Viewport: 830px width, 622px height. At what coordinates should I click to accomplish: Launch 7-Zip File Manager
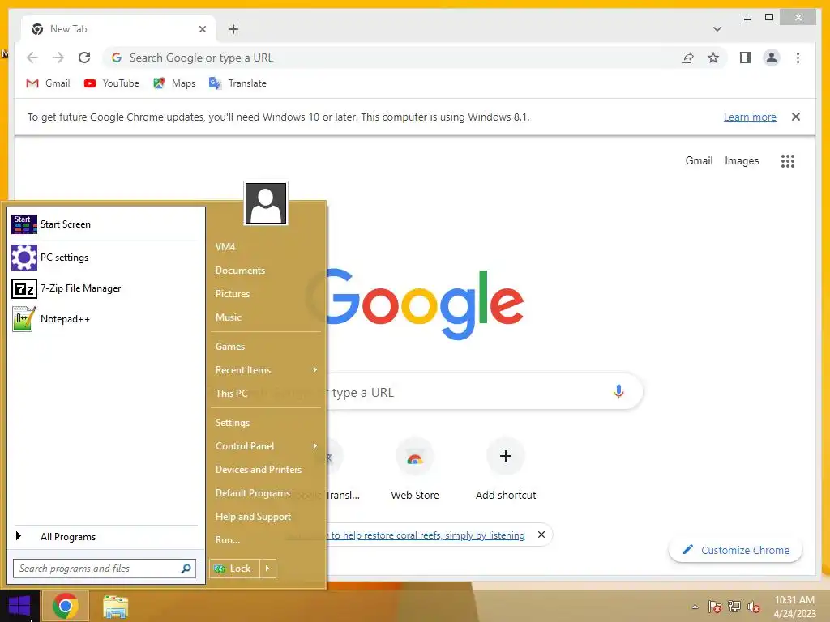[x=105, y=288]
